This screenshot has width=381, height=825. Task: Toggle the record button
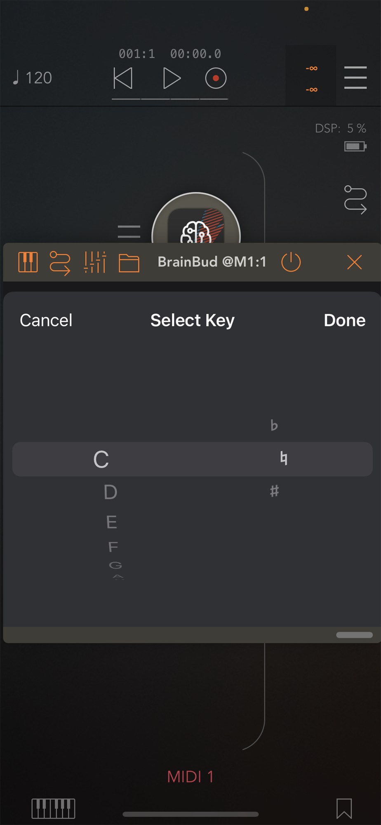[x=216, y=78]
